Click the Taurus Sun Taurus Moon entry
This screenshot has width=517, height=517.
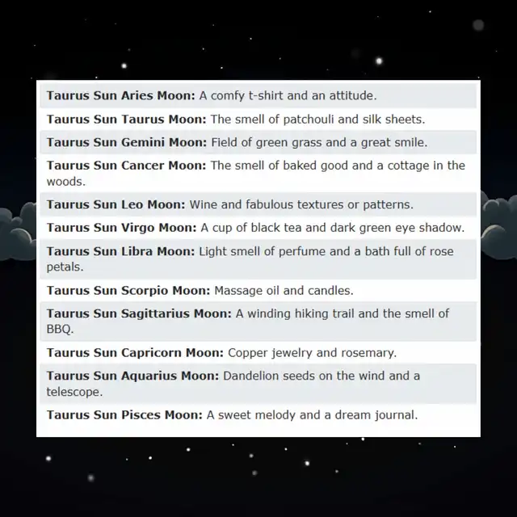click(258, 119)
